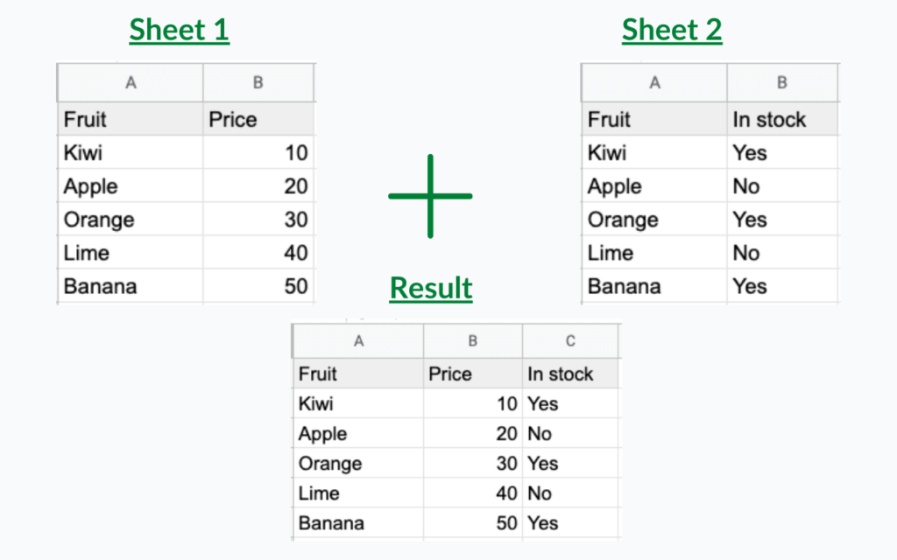This screenshot has width=897, height=560.
Task: Click the 40 price cell in Result table
Action: pos(472,493)
